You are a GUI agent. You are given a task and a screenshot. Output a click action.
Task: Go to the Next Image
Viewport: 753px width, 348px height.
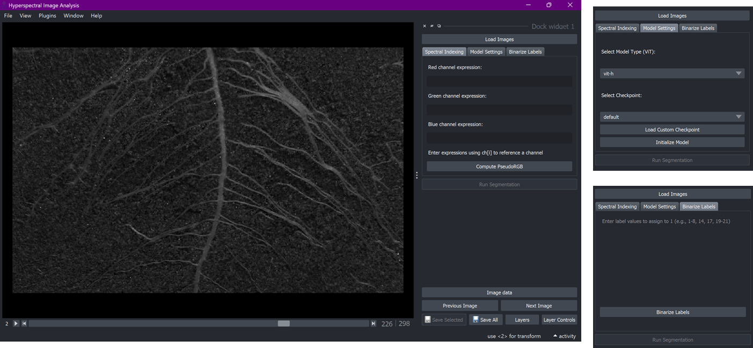538,306
